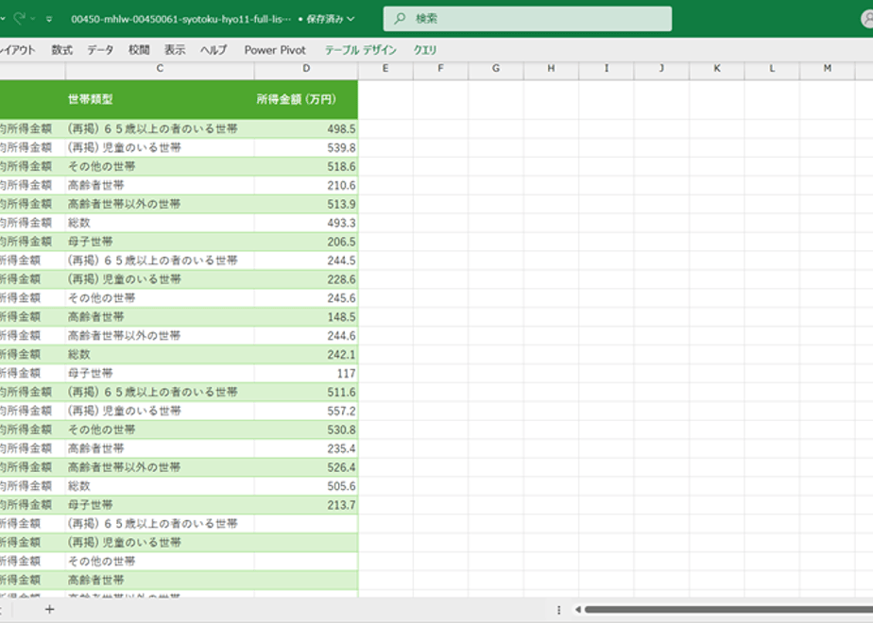The width and height of the screenshot is (873, 623).
Task: Select column M header
Action: point(828,68)
